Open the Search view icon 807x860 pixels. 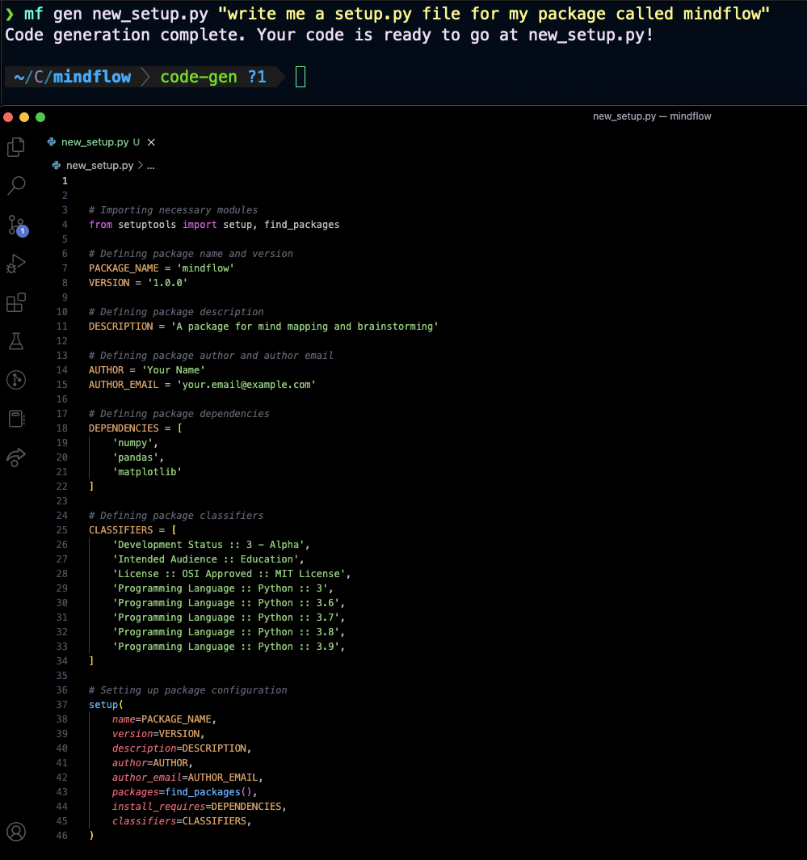(x=16, y=186)
